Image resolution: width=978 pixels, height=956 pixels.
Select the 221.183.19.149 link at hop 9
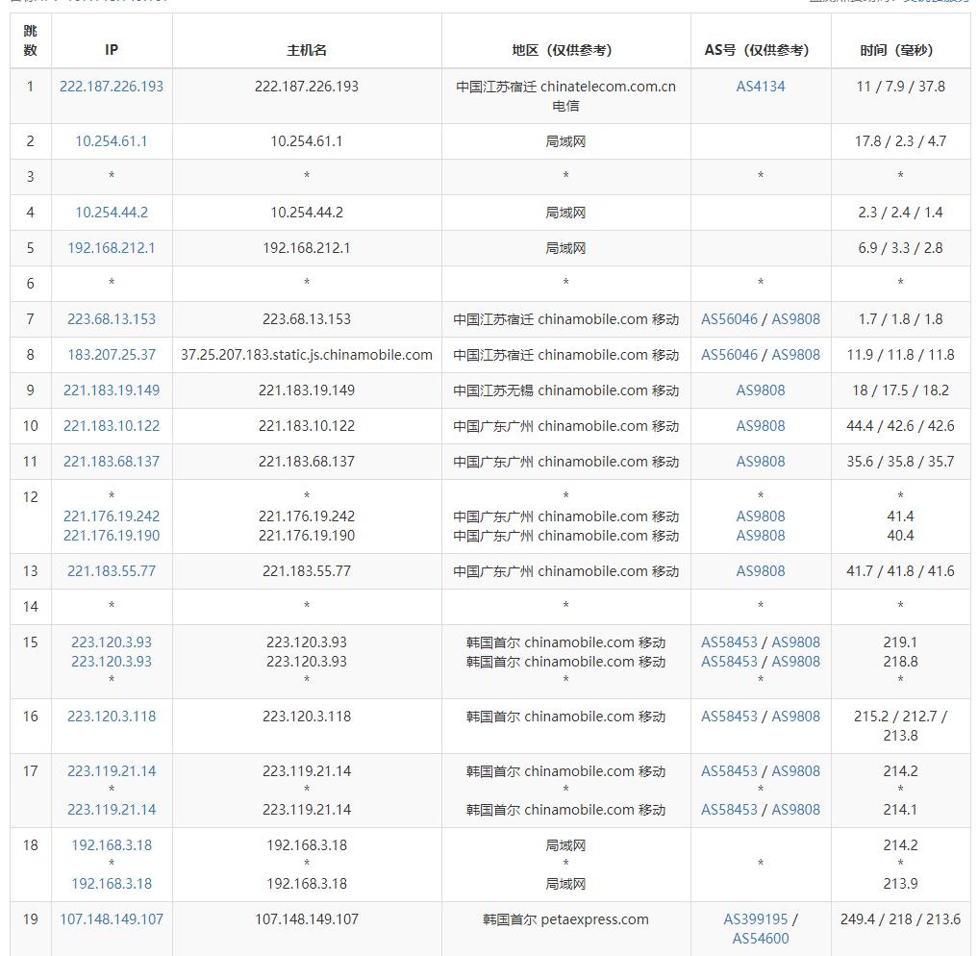click(x=111, y=390)
